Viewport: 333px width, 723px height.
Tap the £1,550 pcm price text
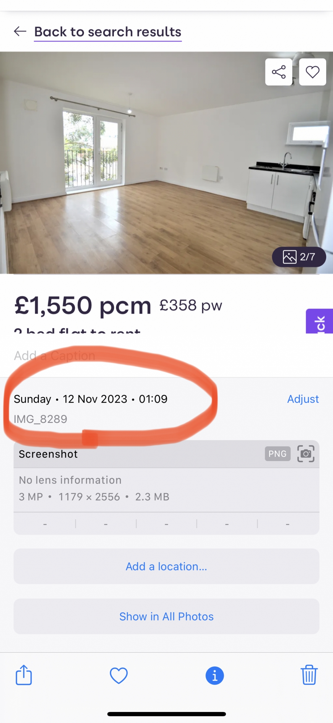(x=83, y=306)
